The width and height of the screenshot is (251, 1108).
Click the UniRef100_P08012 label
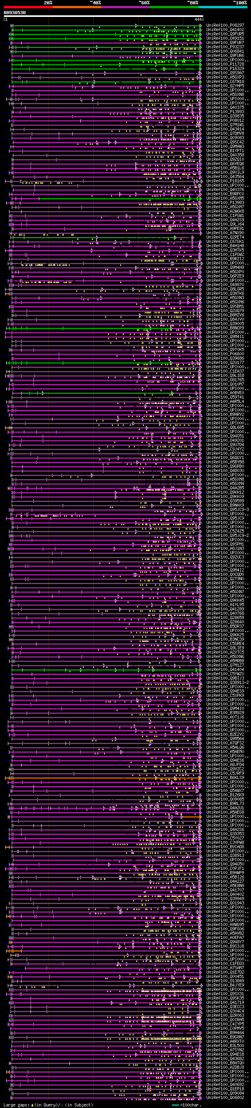[225, 120]
